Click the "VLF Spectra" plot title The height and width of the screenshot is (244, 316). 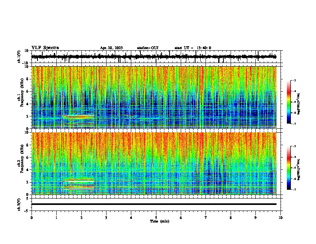coord(45,48)
